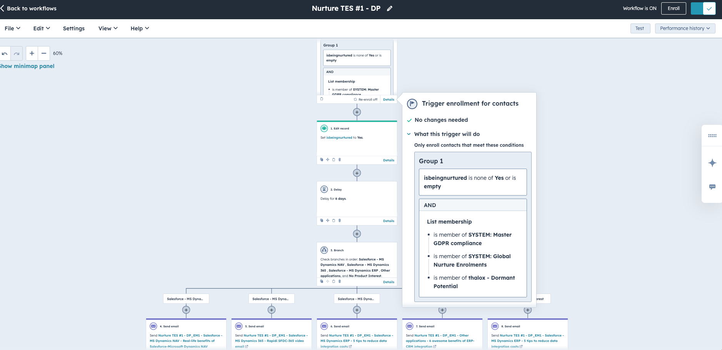This screenshot has height=350, width=722.
Task: Add action above step 5 Send email
Action: click(x=272, y=310)
